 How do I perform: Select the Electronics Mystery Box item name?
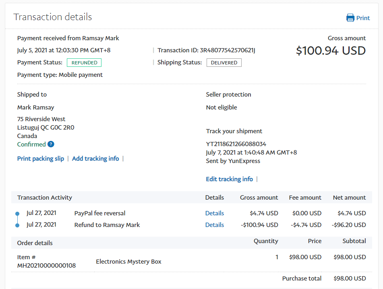coord(128,262)
